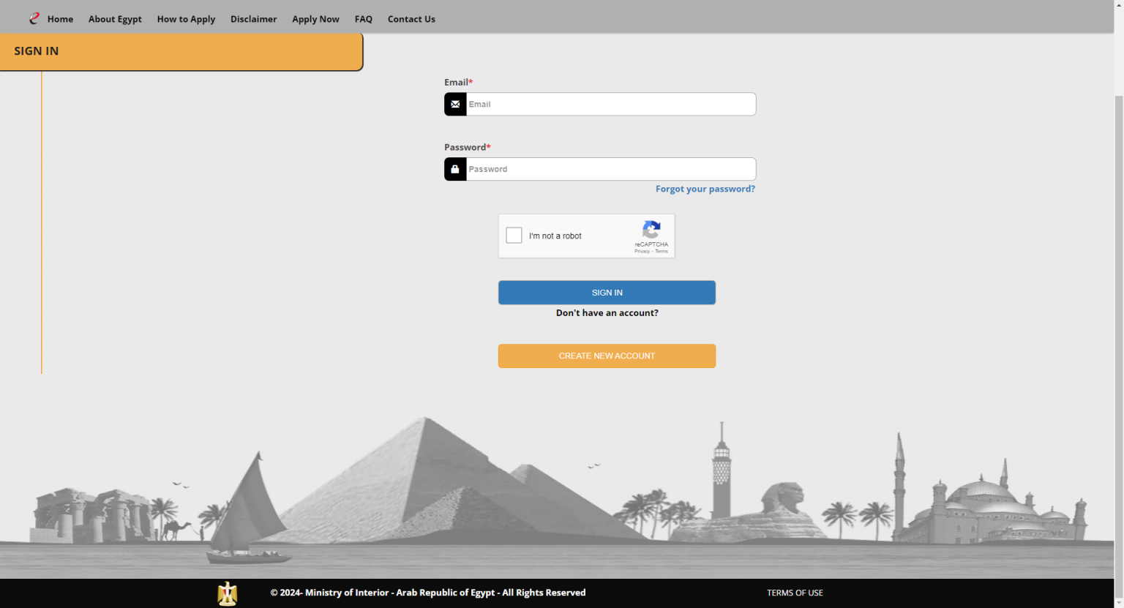Screen dimensions: 1124x608
Task: Click the Password field label
Action: coord(467,147)
